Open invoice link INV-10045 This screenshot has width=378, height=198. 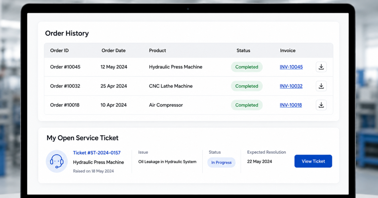click(x=291, y=67)
